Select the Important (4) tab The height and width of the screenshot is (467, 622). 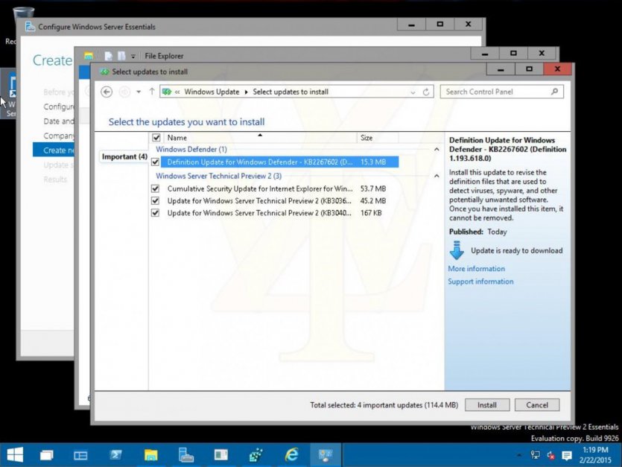coord(123,156)
